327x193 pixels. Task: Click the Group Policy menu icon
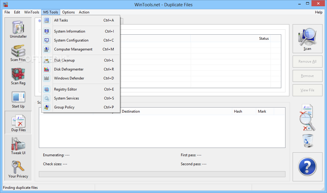click(x=47, y=107)
